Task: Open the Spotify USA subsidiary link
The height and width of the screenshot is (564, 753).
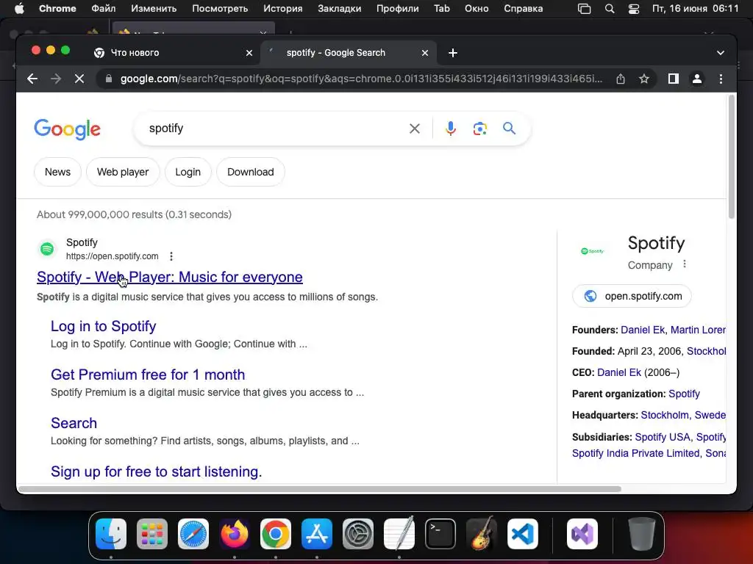Action: click(663, 437)
